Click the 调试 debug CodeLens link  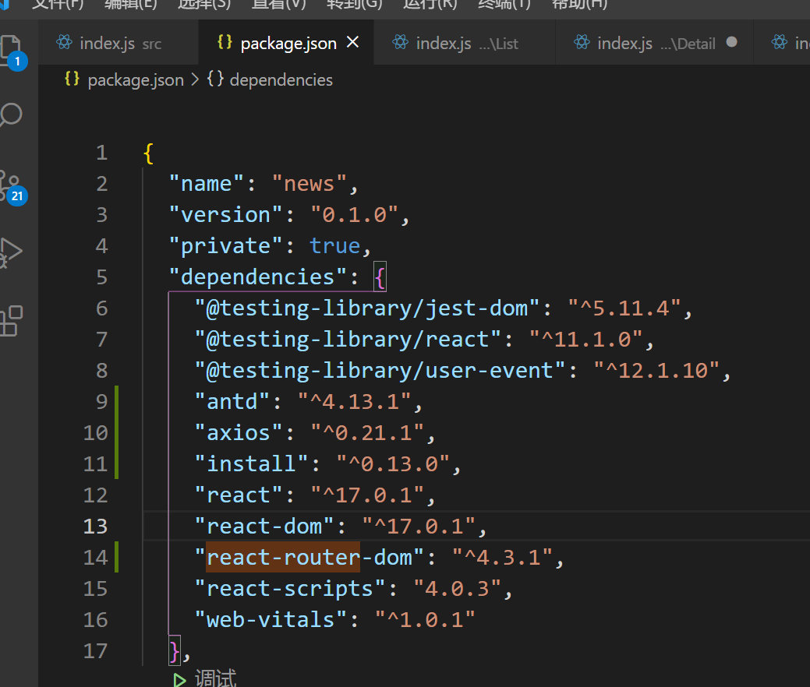215,680
